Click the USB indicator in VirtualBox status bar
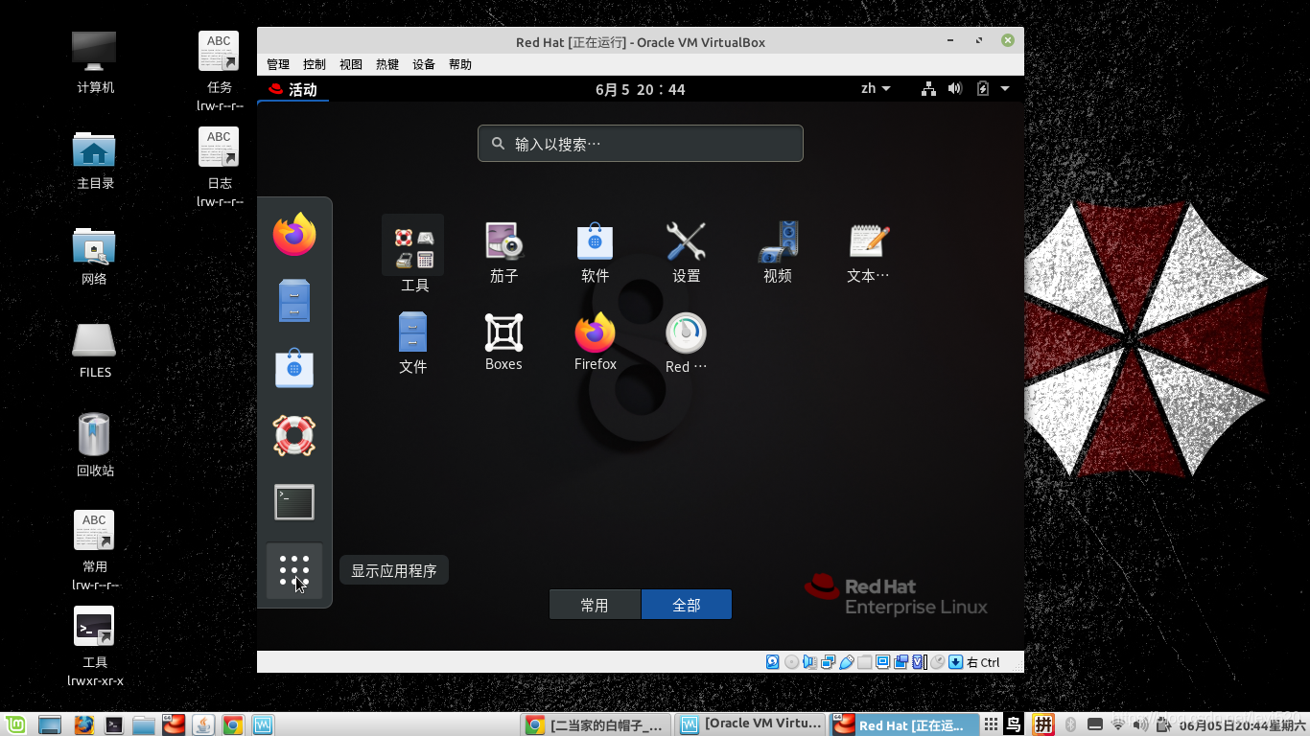 click(x=846, y=662)
